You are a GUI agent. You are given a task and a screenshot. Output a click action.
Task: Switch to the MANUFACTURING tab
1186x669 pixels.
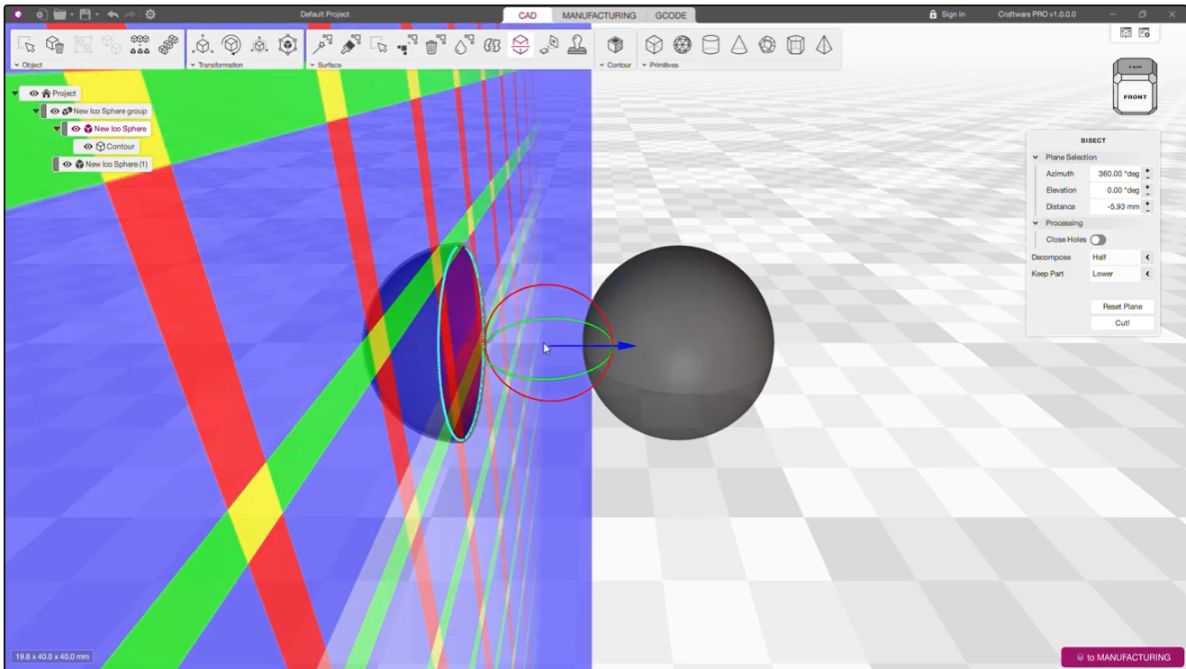599,15
